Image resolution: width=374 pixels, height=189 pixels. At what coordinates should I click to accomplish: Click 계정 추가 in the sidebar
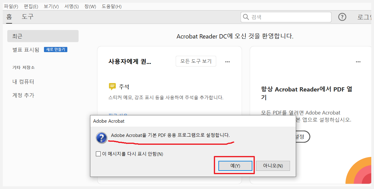tap(23, 95)
